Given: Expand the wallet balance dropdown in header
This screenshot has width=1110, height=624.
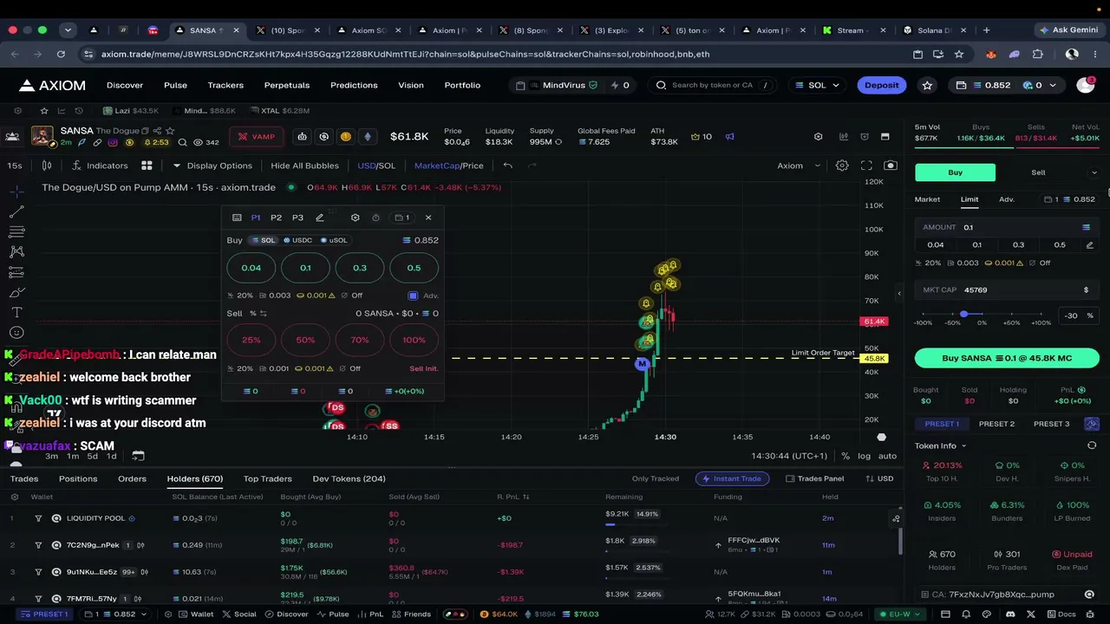Looking at the screenshot, I should coord(1007,85).
